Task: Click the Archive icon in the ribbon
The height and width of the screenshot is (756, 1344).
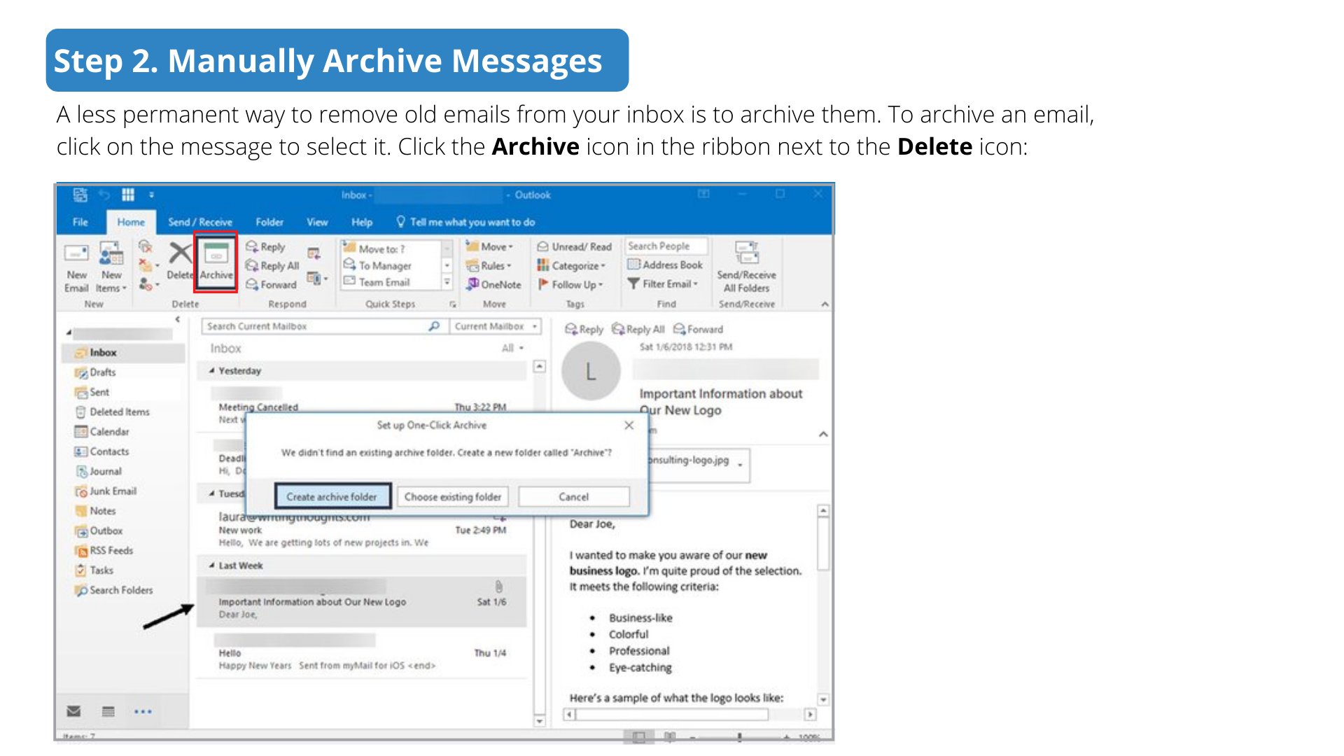Action: pos(216,261)
